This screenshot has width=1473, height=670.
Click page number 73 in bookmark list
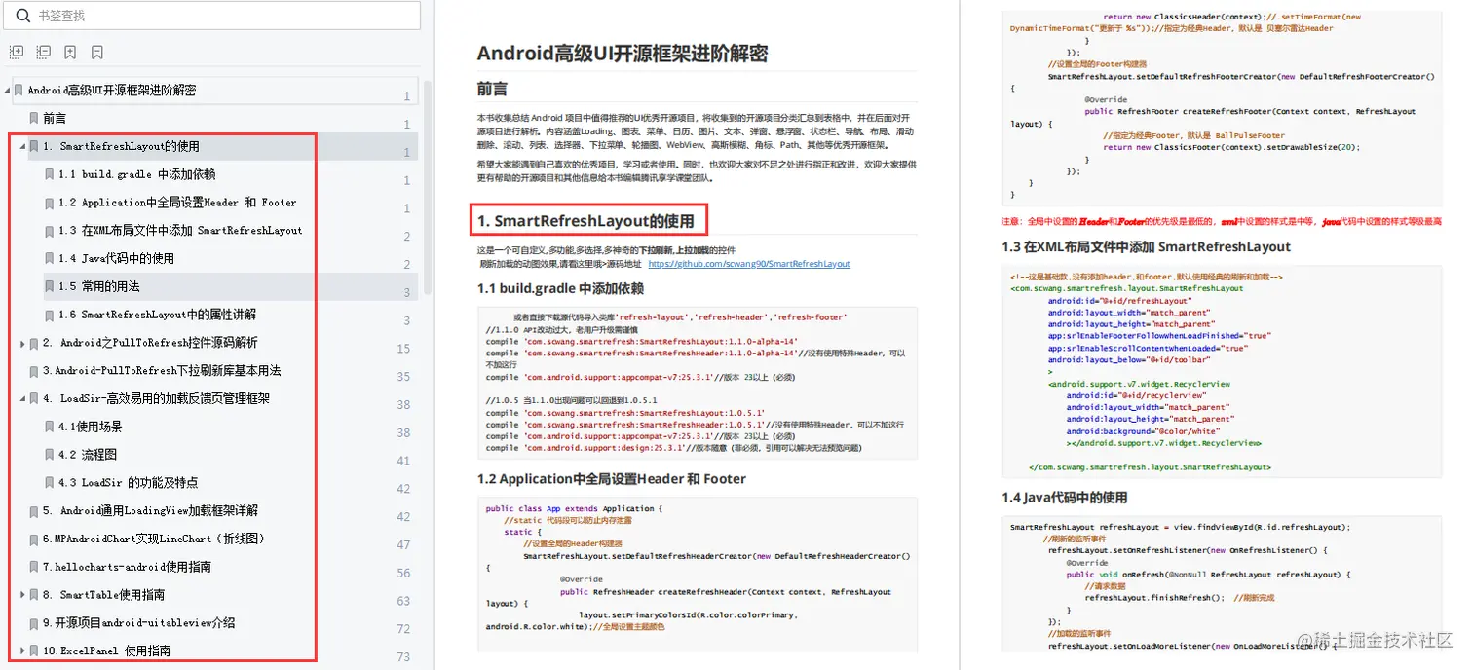pos(403,657)
